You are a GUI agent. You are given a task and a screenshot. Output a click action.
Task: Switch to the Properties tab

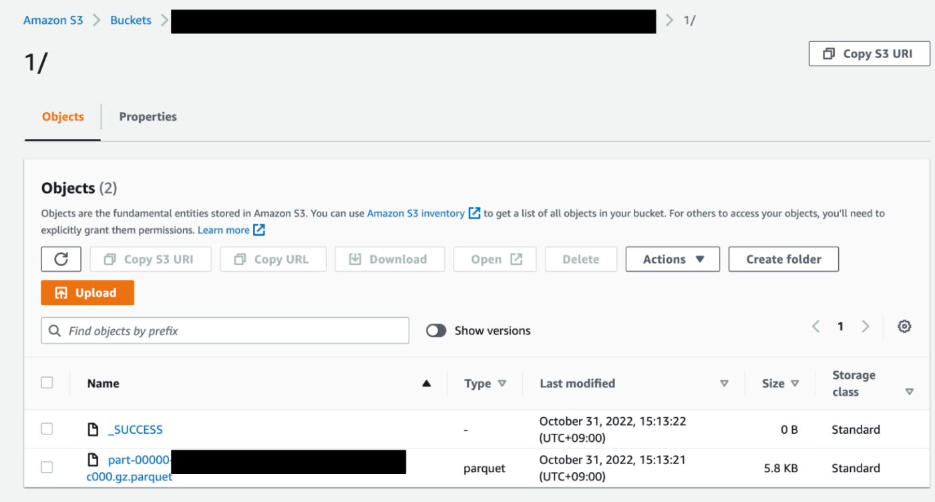pyautogui.click(x=148, y=117)
